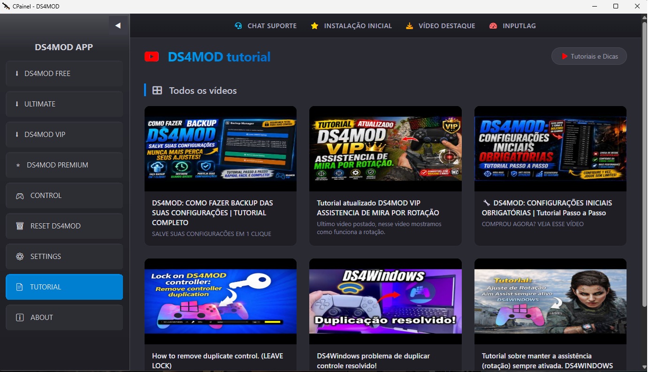Click the info icon beside ABOUT
Viewport: 657px width, 372px height.
[20, 318]
